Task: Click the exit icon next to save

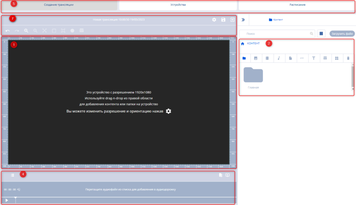Action: [x=232, y=20]
